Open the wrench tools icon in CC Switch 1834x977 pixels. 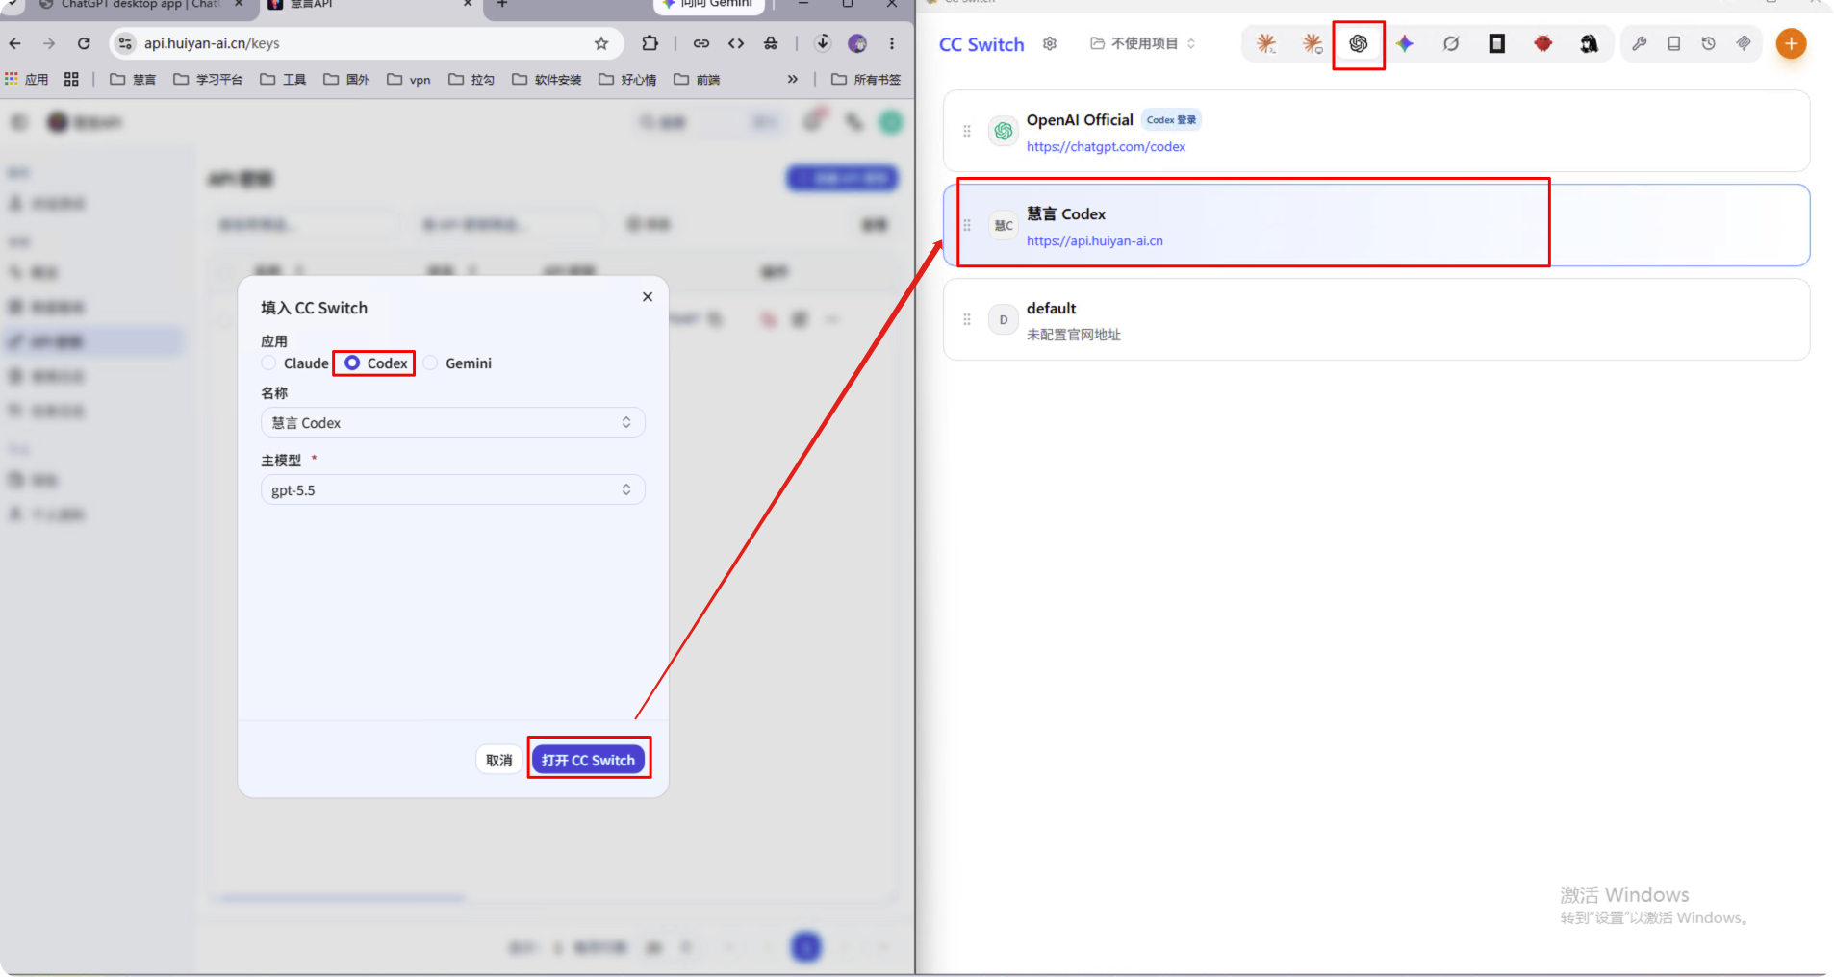coord(1640,43)
